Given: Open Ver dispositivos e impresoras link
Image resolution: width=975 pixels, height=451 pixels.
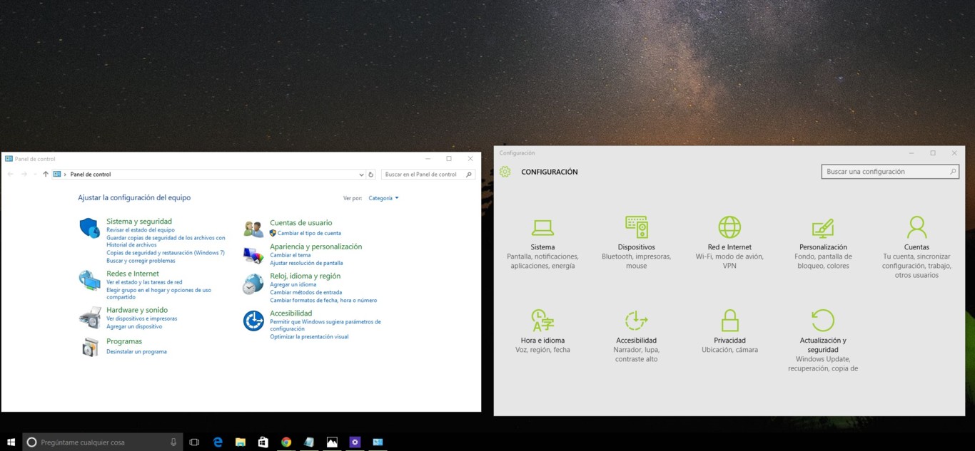Looking at the screenshot, I should [x=141, y=318].
